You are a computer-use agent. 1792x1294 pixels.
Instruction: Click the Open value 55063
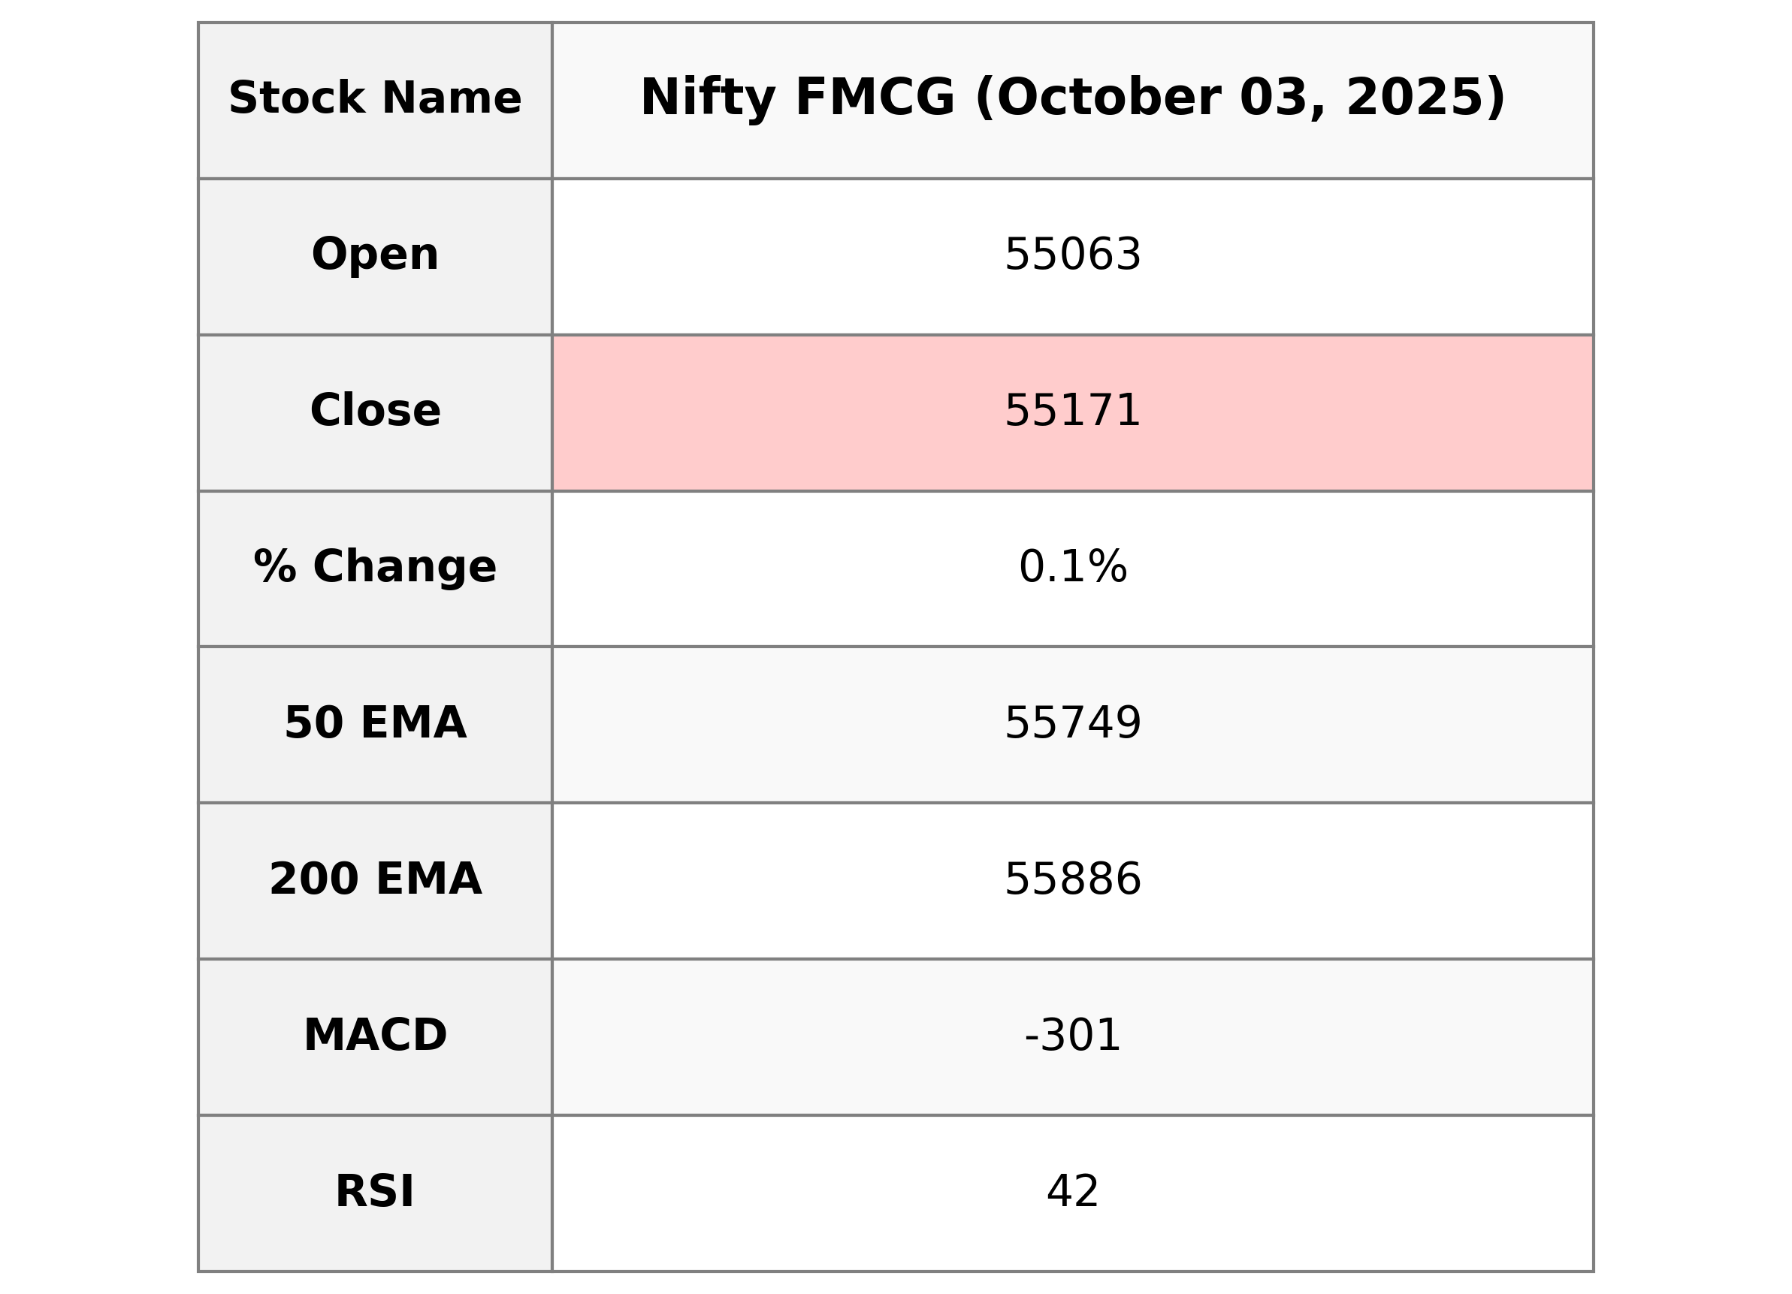[x=1072, y=256]
